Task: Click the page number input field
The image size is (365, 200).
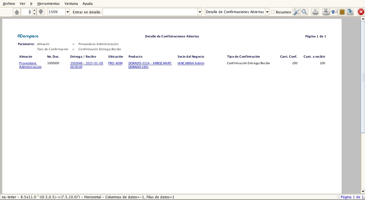Action: [27, 12]
